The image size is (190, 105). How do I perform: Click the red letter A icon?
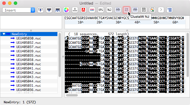(83, 10)
